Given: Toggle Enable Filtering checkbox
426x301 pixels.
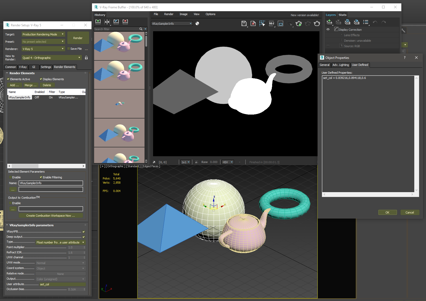Looking at the screenshot, I should click(41, 177).
